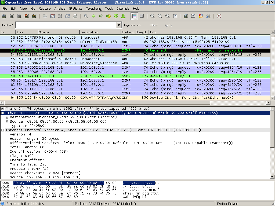Open capture options icon
Screen dimensions: 275x206
(x=12, y=16)
